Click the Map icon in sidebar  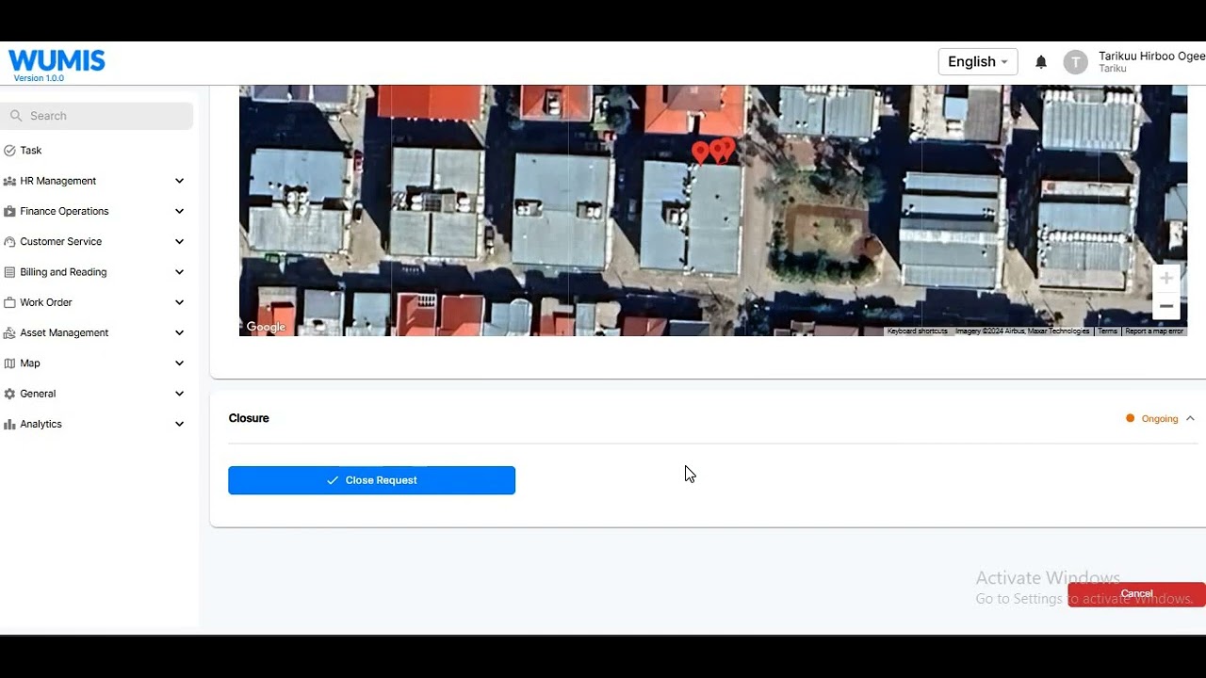(x=10, y=363)
